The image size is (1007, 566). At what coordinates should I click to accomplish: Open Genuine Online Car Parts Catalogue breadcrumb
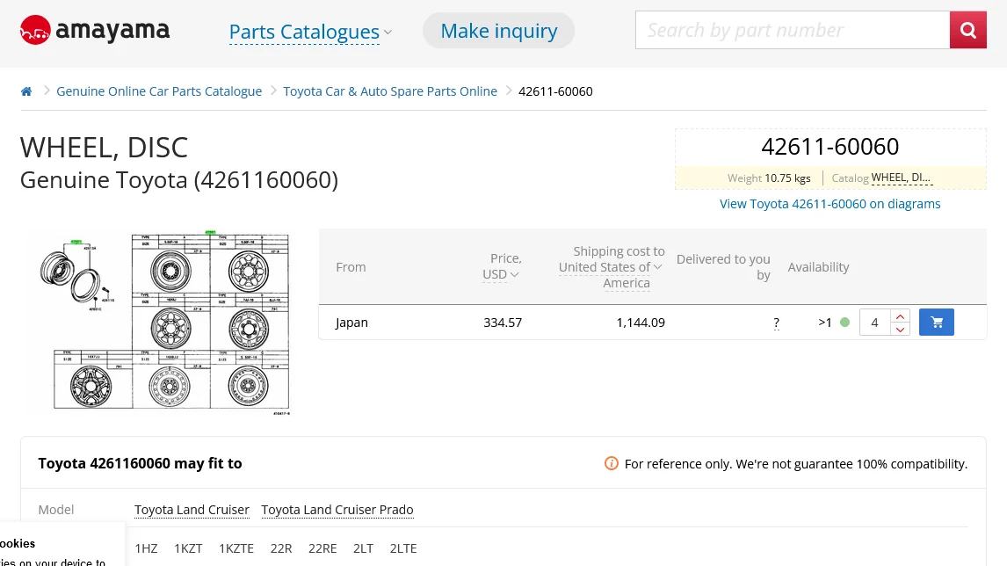coord(159,91)
